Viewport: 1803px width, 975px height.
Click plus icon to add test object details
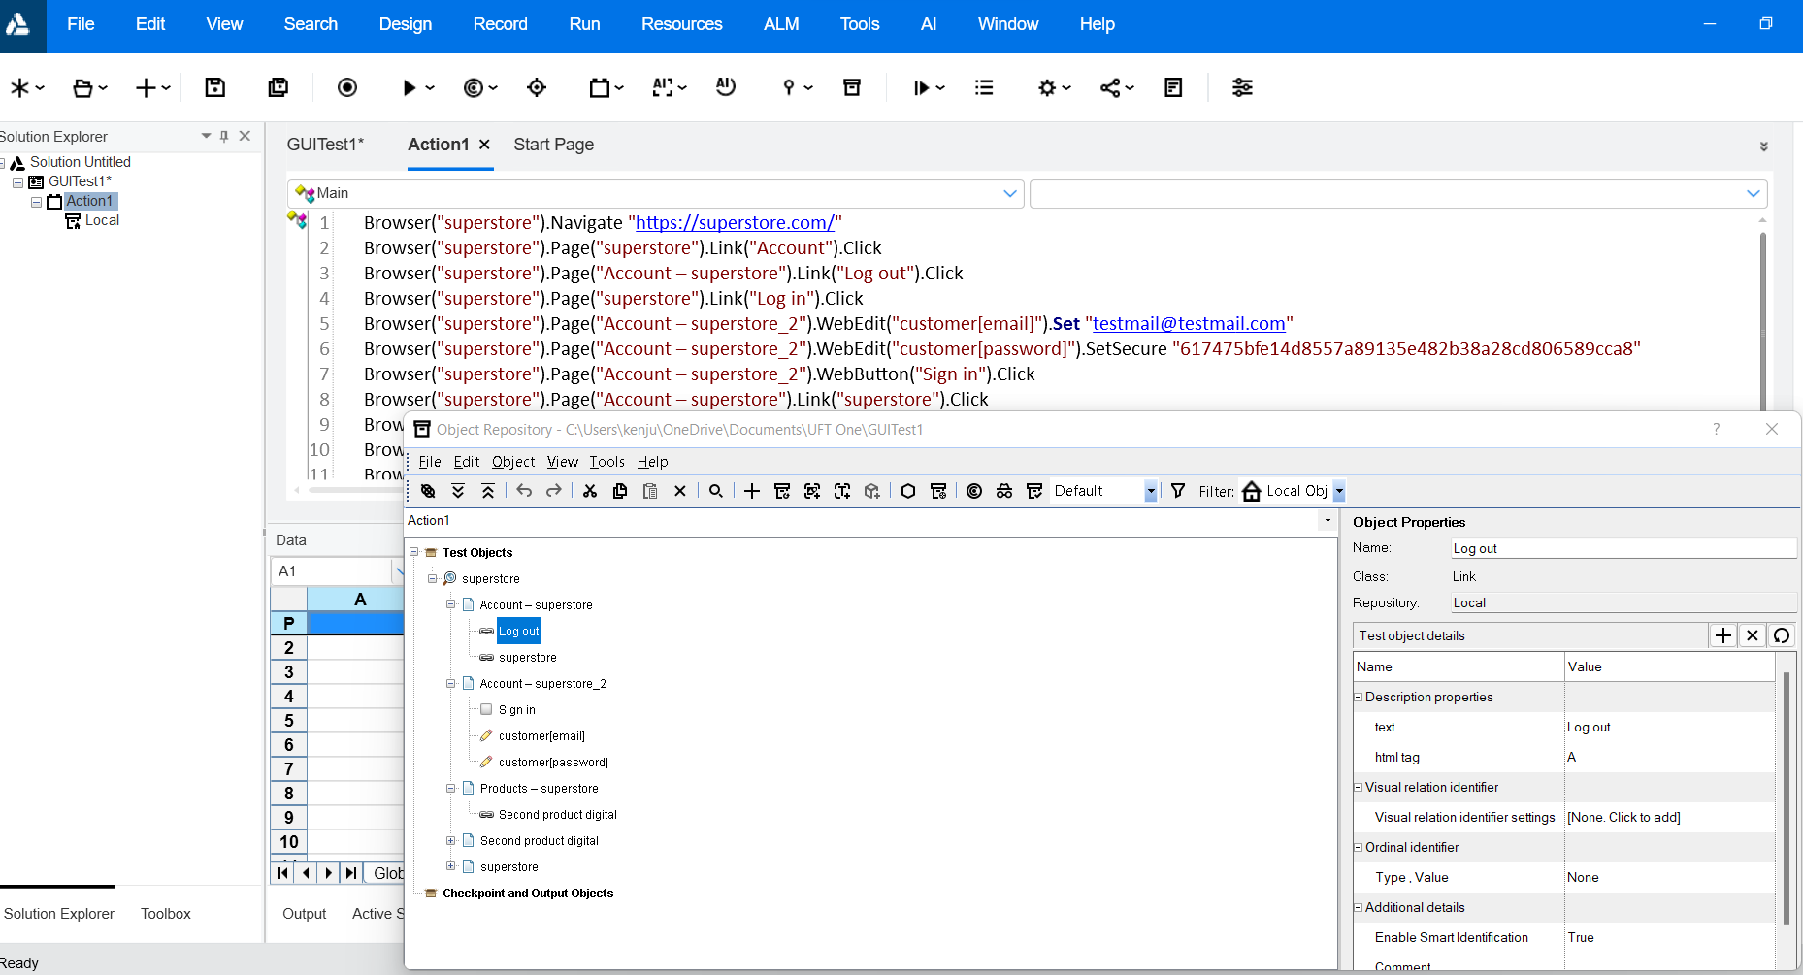1723,635
